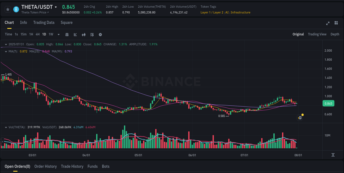This screenshot has height=173, width=344.
Task: Expand chart to fullscreen via arrows icon
Action: (327, 23)
